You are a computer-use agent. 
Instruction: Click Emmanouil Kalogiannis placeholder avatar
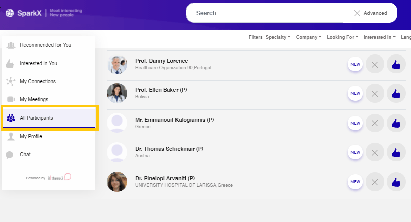point(117,123)
